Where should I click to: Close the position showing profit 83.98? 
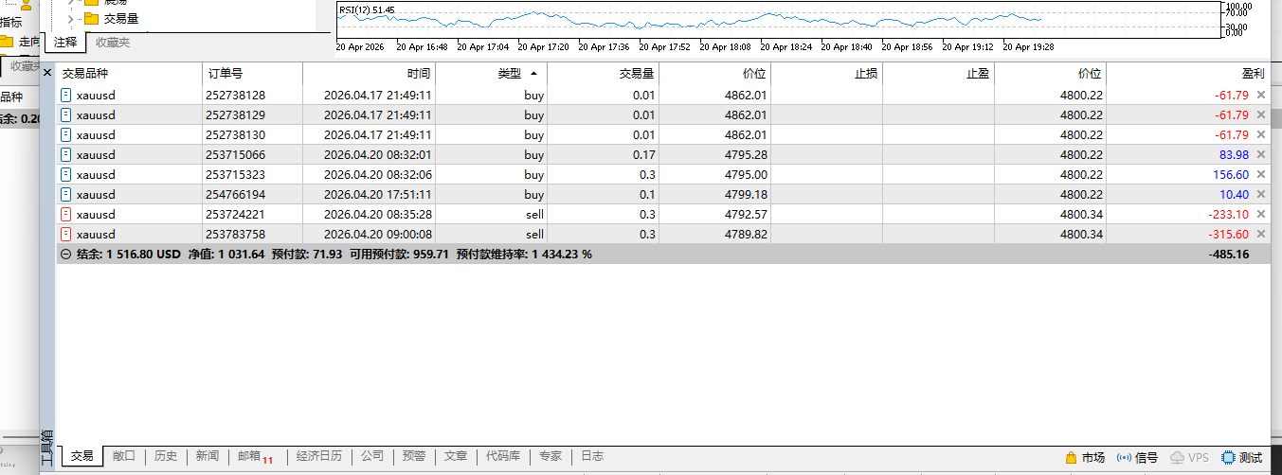(x=1260, y=154)
